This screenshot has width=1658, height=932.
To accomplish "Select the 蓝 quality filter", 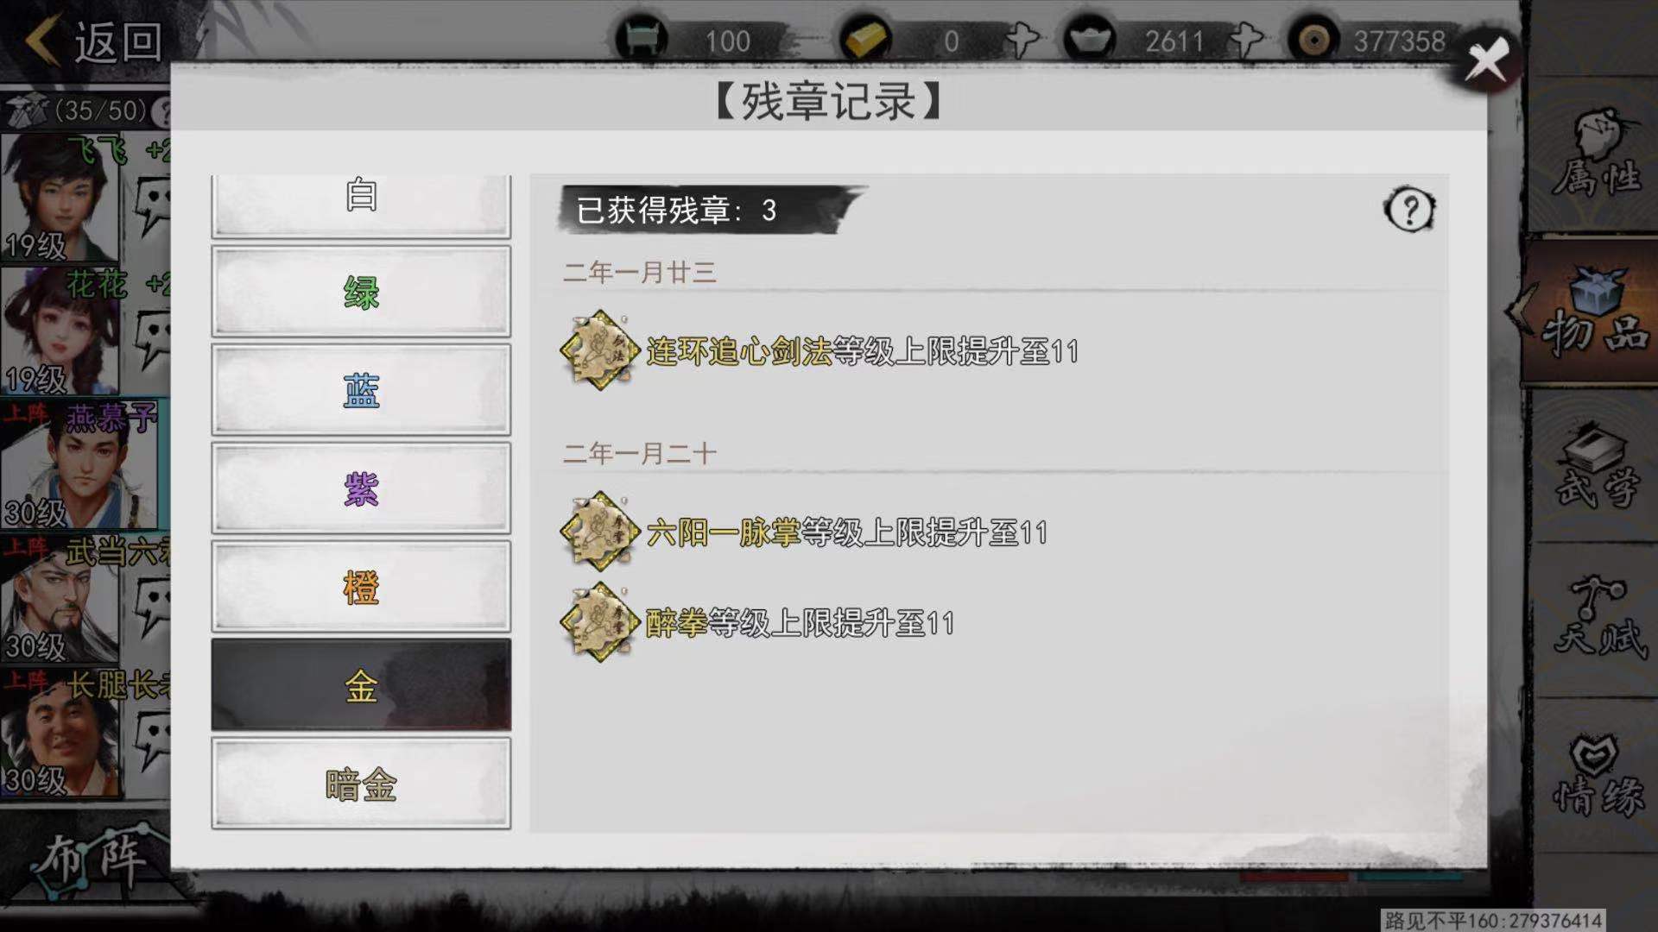I will coord(361,390).
